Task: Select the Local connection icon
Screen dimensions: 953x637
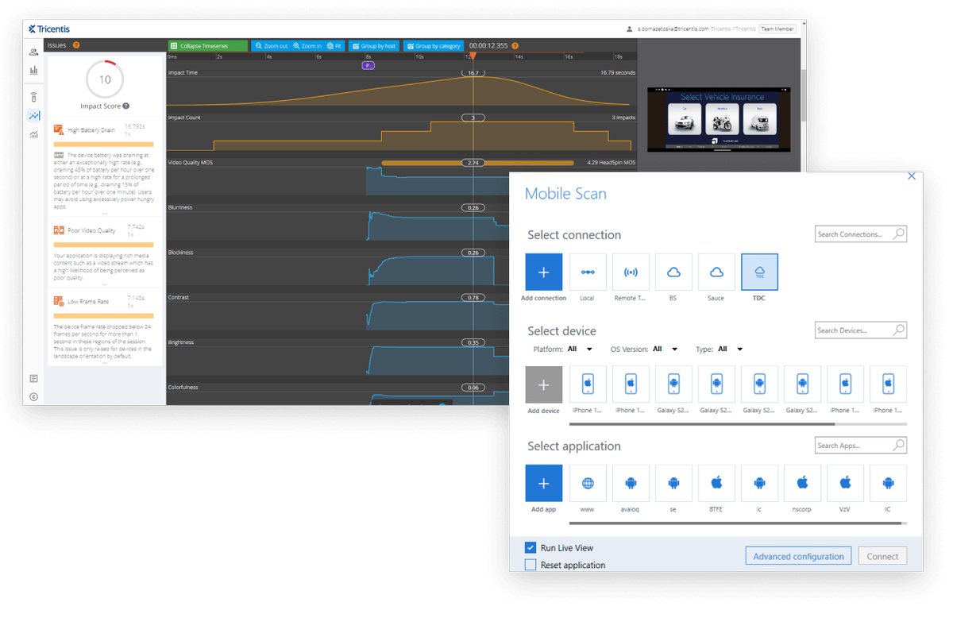Action: coord(588,272)
